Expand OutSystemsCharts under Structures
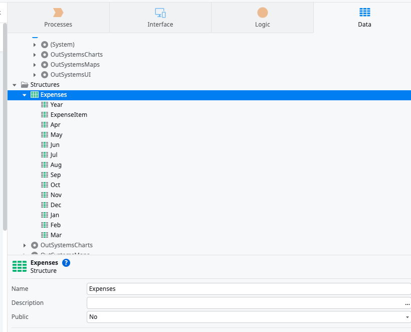The width and height of the screenshot is (411, 332). tap(25, 245)
